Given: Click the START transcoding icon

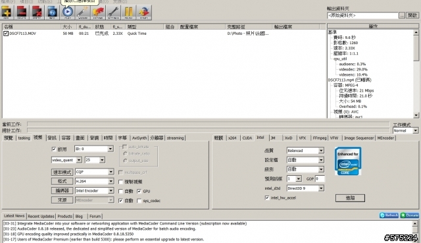Looking at the screenshot, I should (144, 13).
